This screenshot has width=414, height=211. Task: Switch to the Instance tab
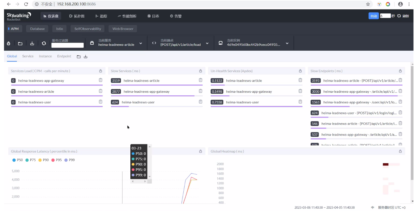point(45,56)
